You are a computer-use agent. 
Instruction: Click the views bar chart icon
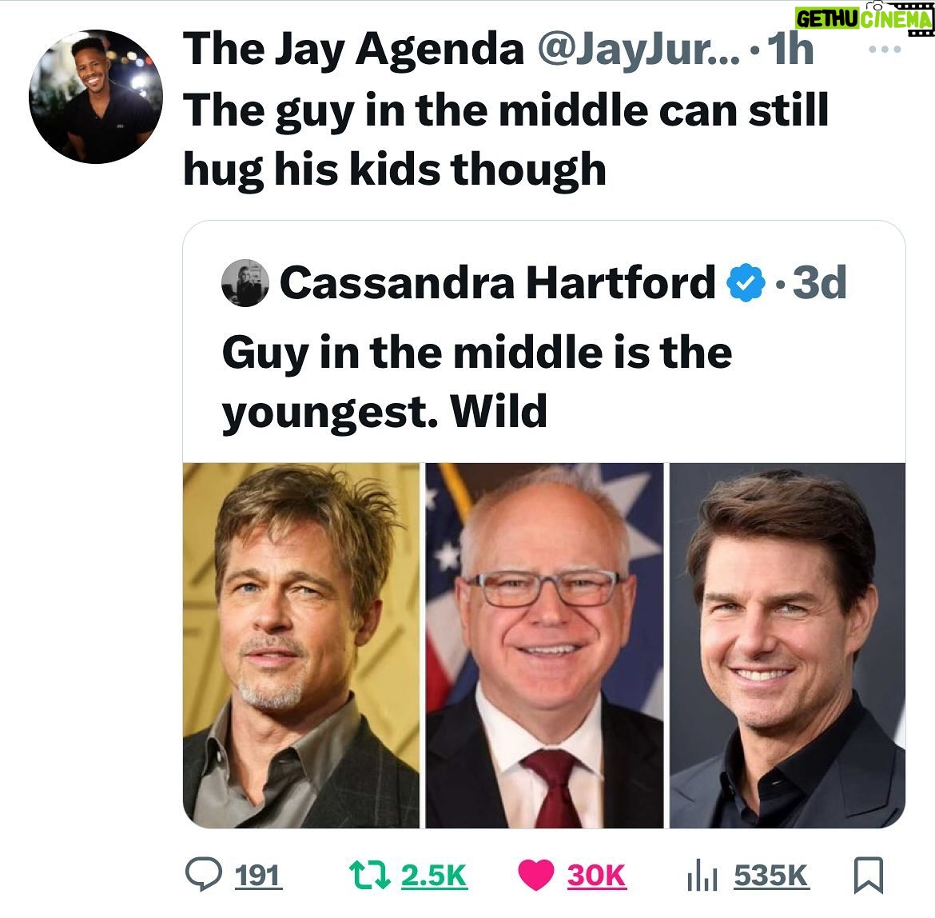702,876
